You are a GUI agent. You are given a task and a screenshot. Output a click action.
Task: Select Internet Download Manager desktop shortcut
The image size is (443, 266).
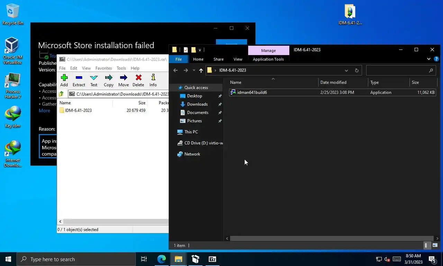click(x=13, y=154)
